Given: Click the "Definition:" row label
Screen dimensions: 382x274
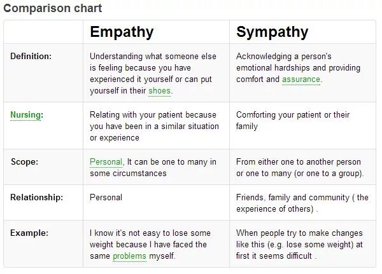Looking at the screenshot, I should 31,56.
